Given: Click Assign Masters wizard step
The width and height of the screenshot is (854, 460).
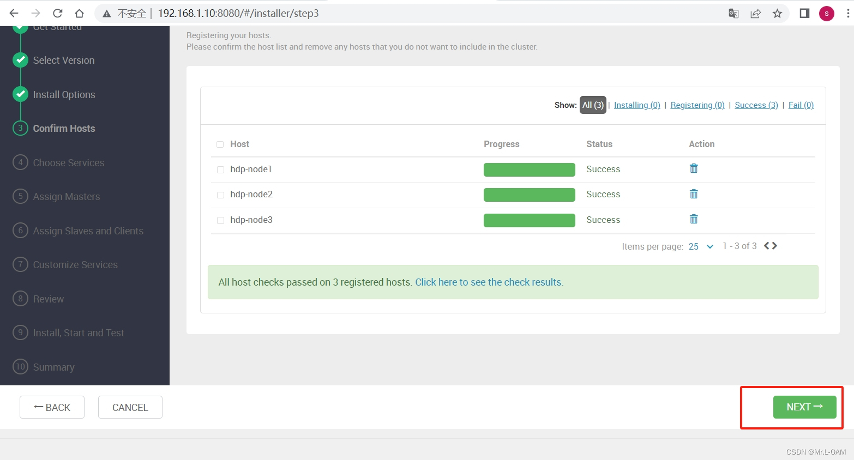Looking at the screenshot, I should pyautogui.click(x=67, y=197).
